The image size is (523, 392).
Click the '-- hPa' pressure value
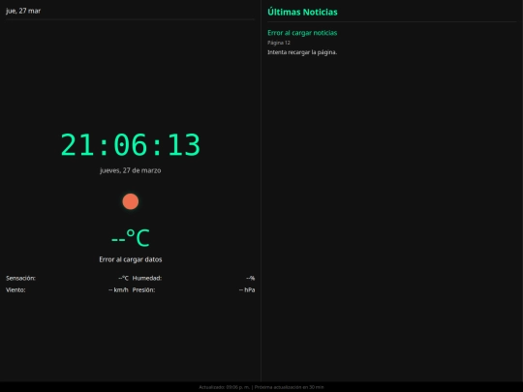click(247, 290)
